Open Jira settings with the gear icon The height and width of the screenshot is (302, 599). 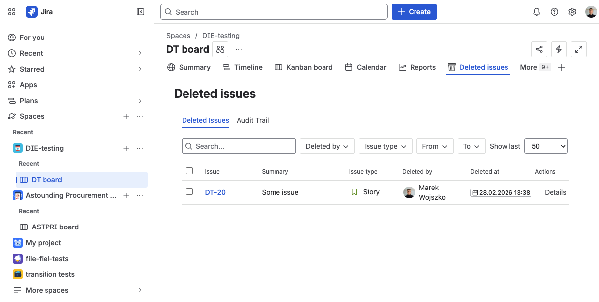click(572, 11)
